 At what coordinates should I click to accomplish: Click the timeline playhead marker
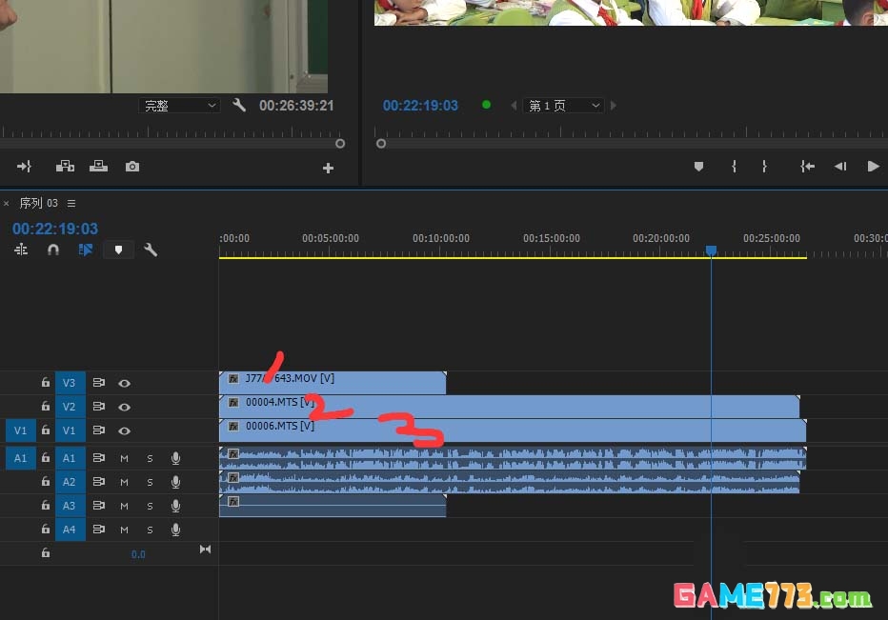click(x=712, y=250)
